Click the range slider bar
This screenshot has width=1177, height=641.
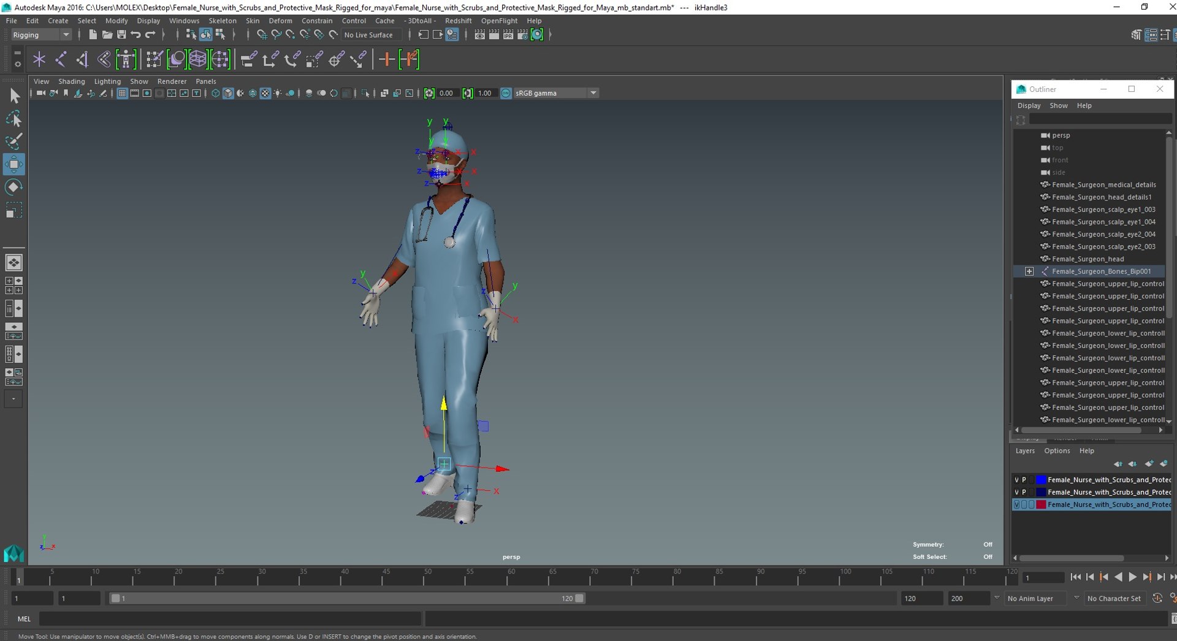coord(347,598)
